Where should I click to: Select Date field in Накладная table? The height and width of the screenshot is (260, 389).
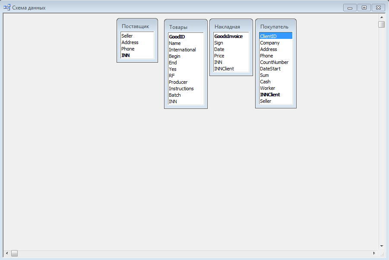tap(231, 49)
